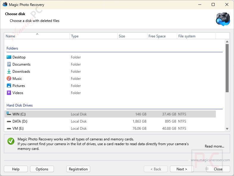Click the vertical scrollbar thumb
This screenshot has width=234, height=176.
(x=227, y=68)
